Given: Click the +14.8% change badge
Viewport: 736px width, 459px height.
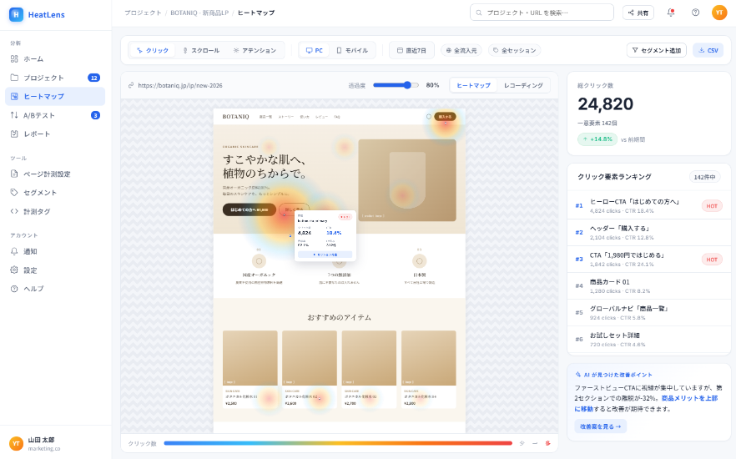Looking at the screenshot, I should click(597, 139).
